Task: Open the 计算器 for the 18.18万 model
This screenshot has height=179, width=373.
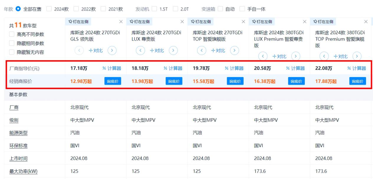Action: (x=173, y=68)
